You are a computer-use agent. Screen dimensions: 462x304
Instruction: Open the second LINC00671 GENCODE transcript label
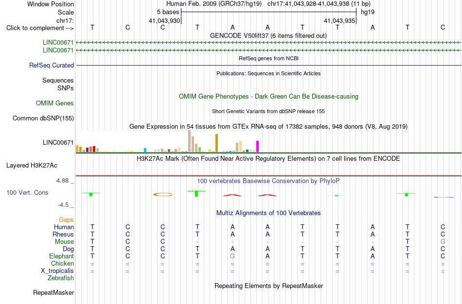pyautogui.click(x=58, y=50)
